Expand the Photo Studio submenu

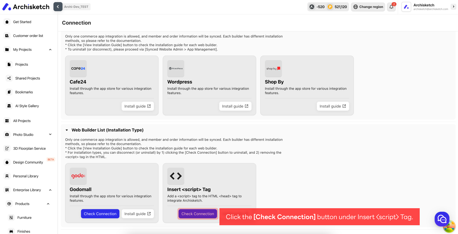pyautogui.click(x=50, y=135)
